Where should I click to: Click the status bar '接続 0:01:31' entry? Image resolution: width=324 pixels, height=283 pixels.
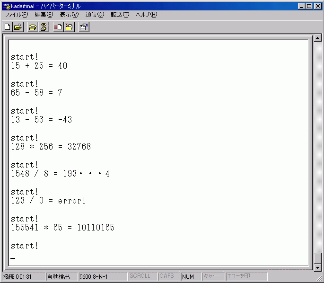pyautogui.click(x=23, y=276)
